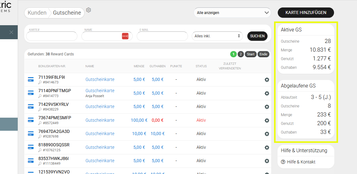
Task: Select the Gutscheine breadcrumb tab
Action: 67,13
